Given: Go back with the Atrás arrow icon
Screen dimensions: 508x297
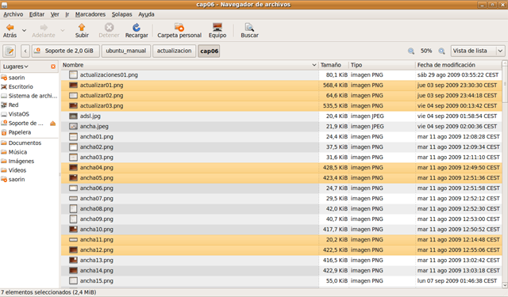Looking at the screenshot, I should 10,28.
